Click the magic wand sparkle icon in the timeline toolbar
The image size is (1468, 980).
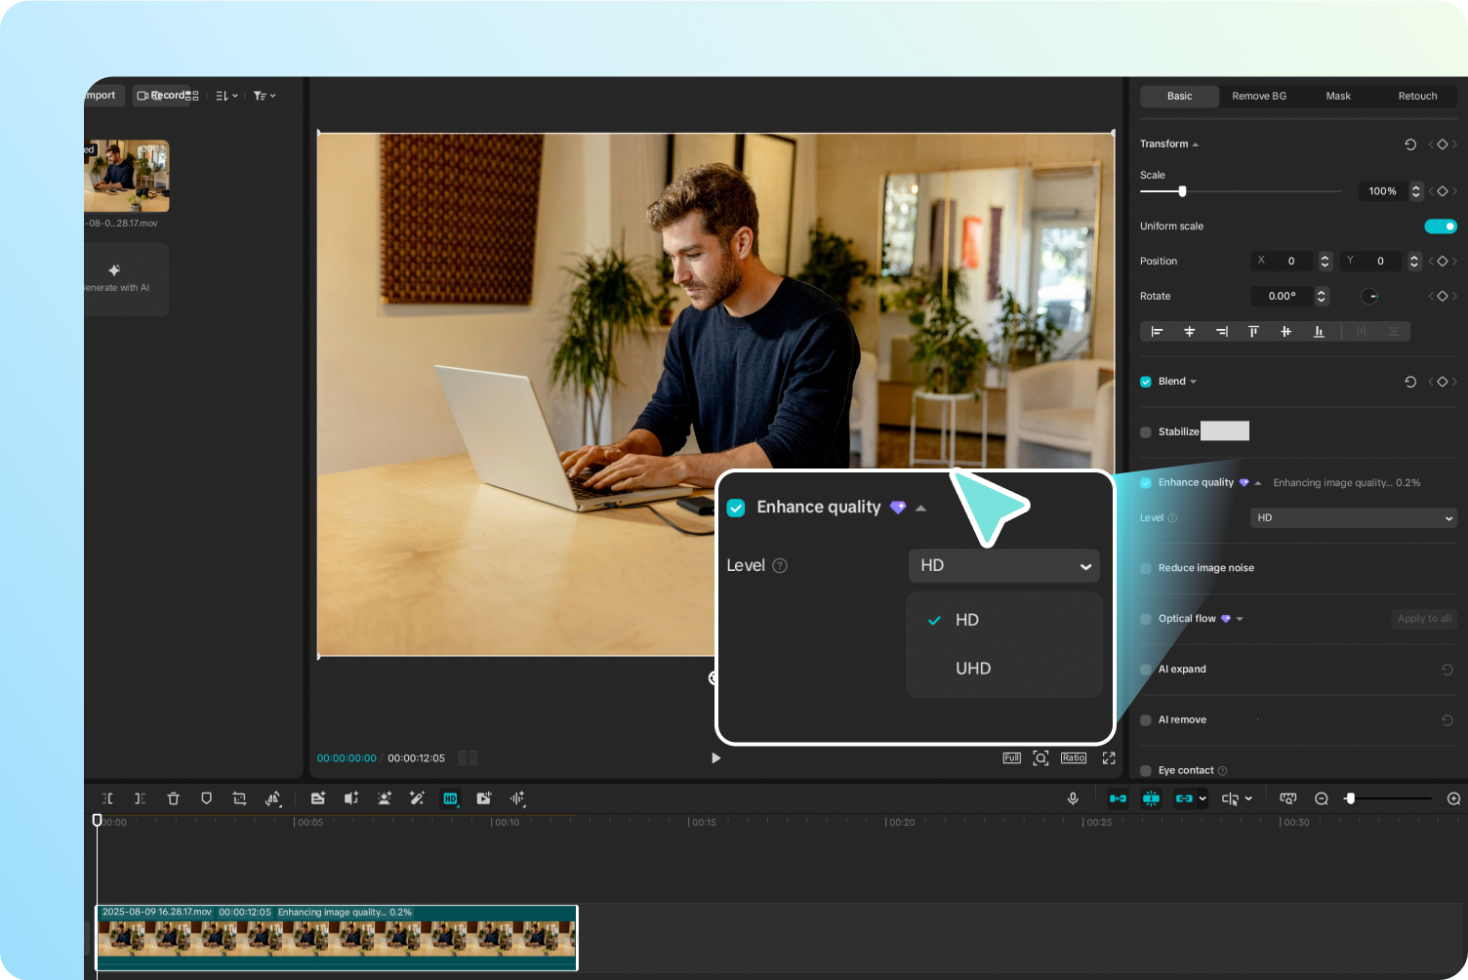pyautogui.click(x=417, y=798)
